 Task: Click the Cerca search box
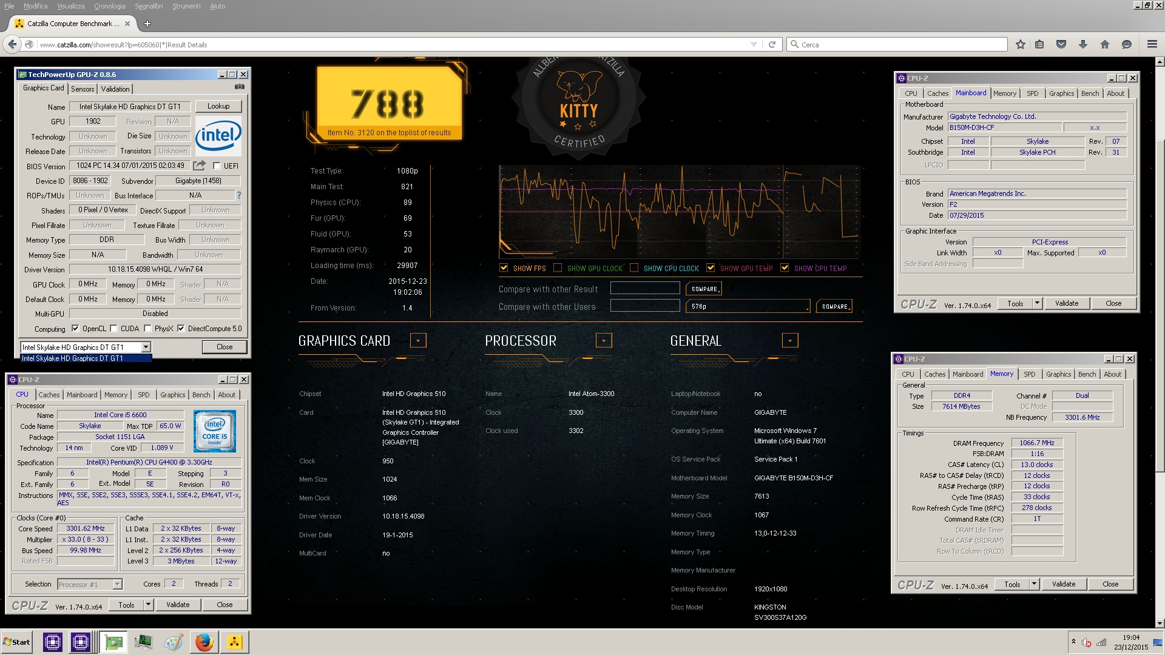[x=897, y=44]
